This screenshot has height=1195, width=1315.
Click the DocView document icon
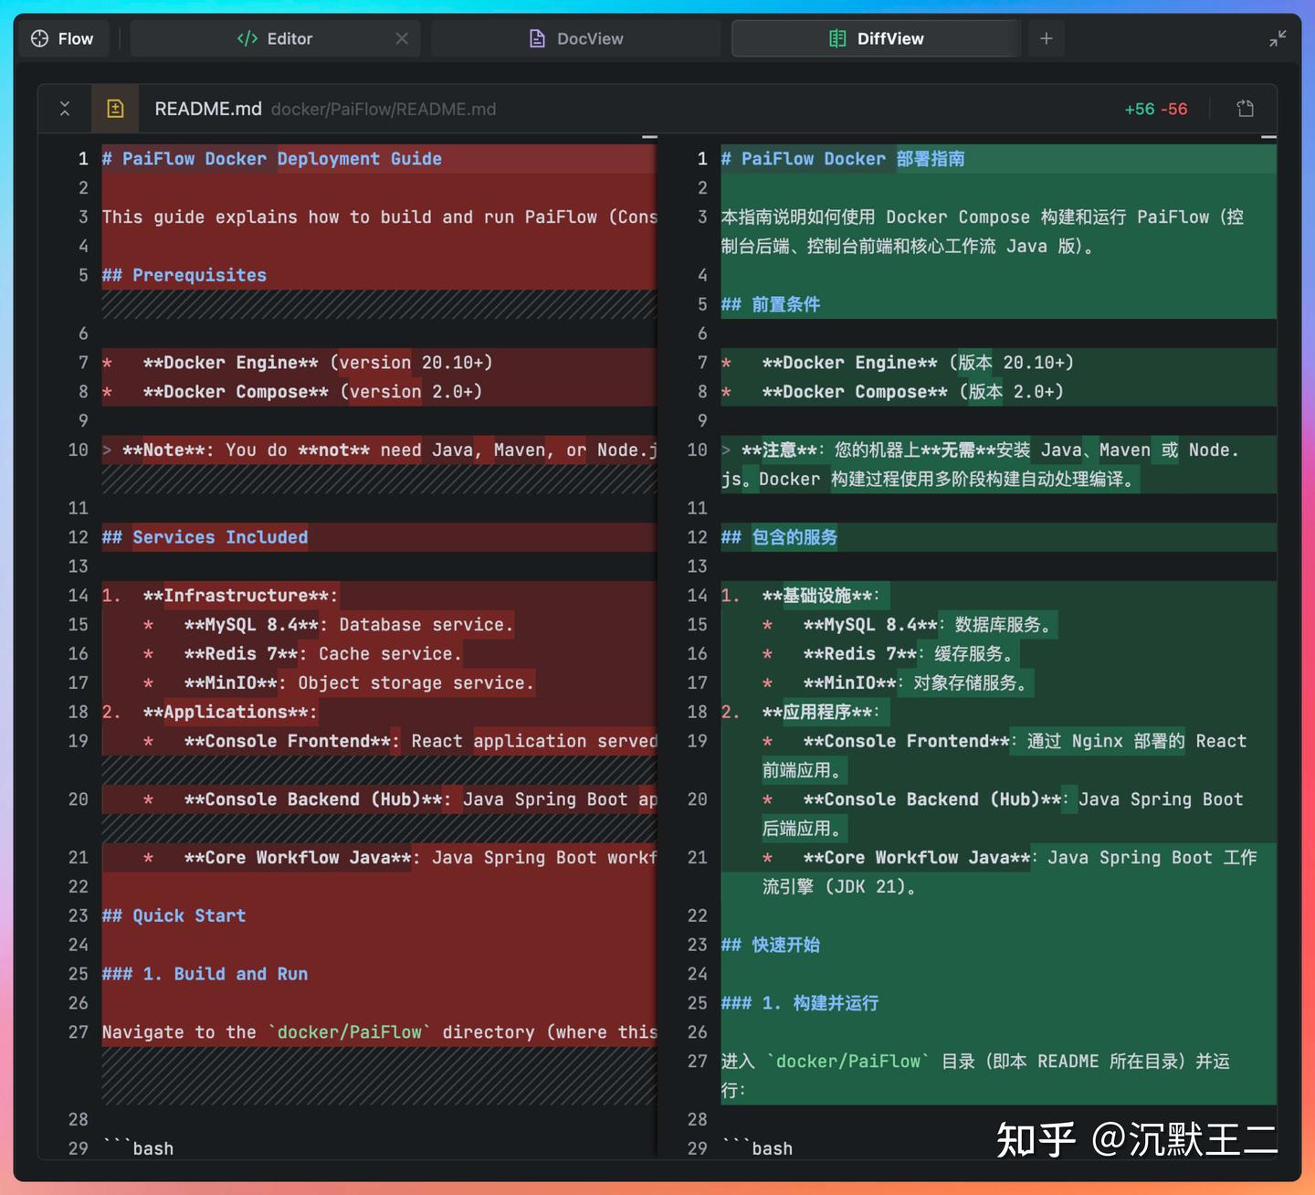point(536,38)
